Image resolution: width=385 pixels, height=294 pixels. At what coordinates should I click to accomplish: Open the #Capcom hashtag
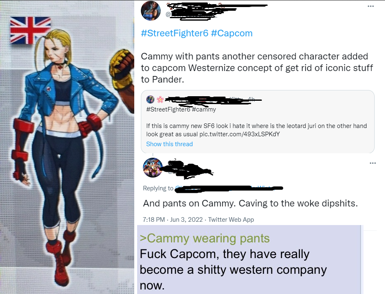pyautogui.click(x=232, y=33)
